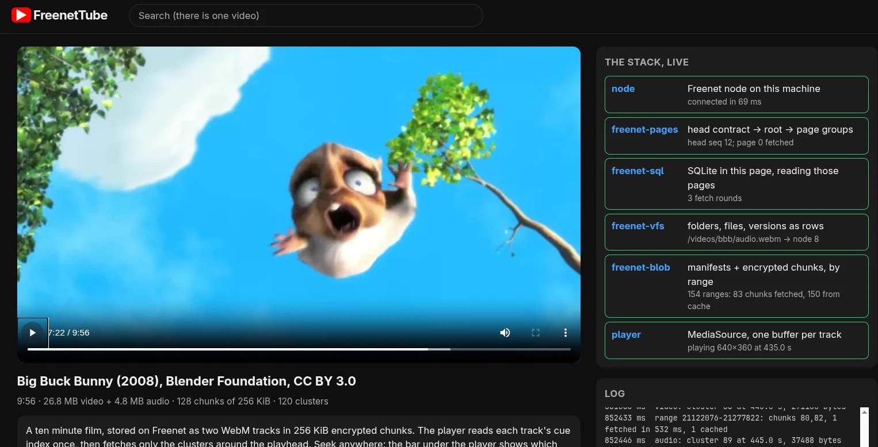Click the "3 fetch rounds" status
Viewport: 878px width, 447px height.
coord(715,198)
